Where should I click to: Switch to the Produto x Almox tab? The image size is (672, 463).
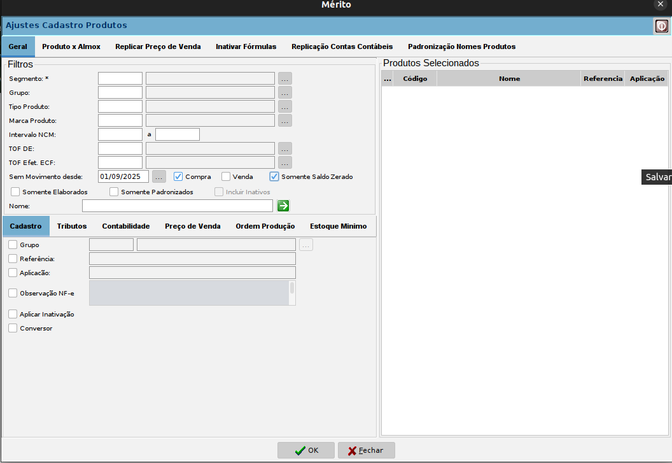click(71, 46)
